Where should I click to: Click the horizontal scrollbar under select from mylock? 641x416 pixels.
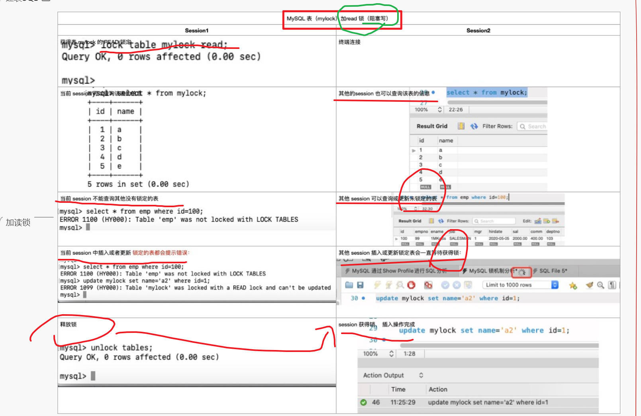pyautogui.click(x=497, y=102)
